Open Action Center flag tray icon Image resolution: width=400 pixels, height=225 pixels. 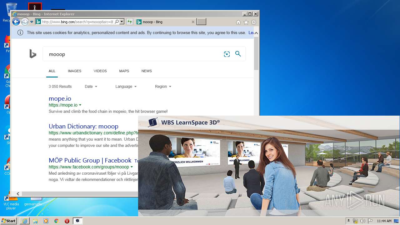click(x=370, y=221)
